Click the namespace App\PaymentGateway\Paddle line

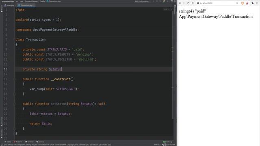47,30
